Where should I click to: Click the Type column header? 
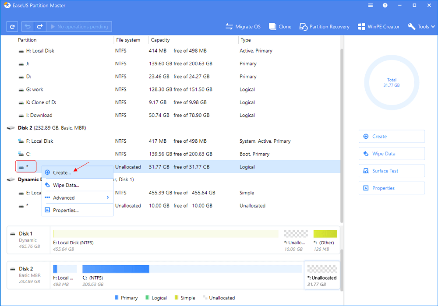(246, 40)
